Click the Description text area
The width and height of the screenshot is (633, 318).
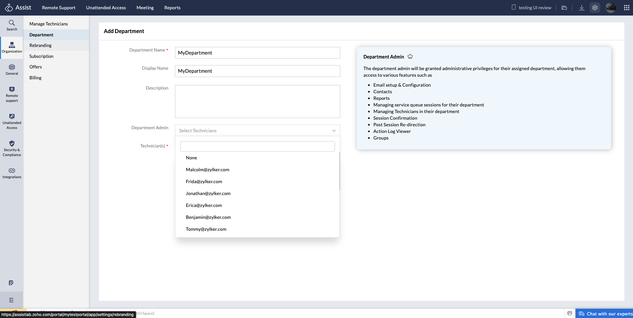click(257, 101)
